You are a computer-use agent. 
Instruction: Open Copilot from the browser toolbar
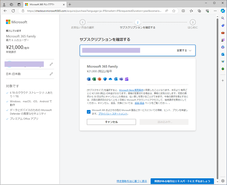(222, 11)
